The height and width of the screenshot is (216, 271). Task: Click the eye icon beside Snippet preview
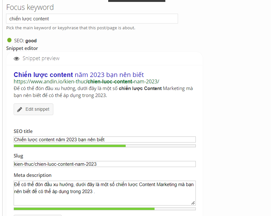pos(17,59)
